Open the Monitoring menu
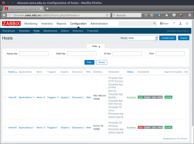This screenshot has width=194, height=144. [31, 23]
